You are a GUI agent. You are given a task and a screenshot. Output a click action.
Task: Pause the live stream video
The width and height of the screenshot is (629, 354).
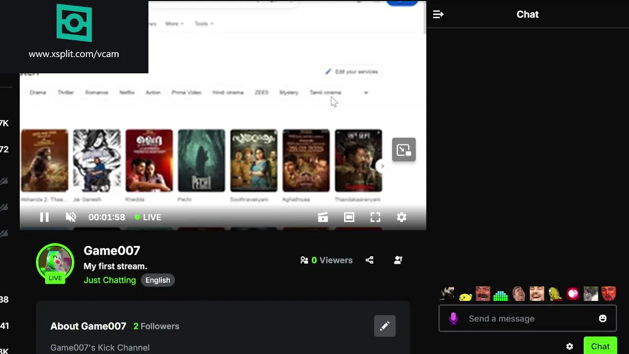[44, 217]
